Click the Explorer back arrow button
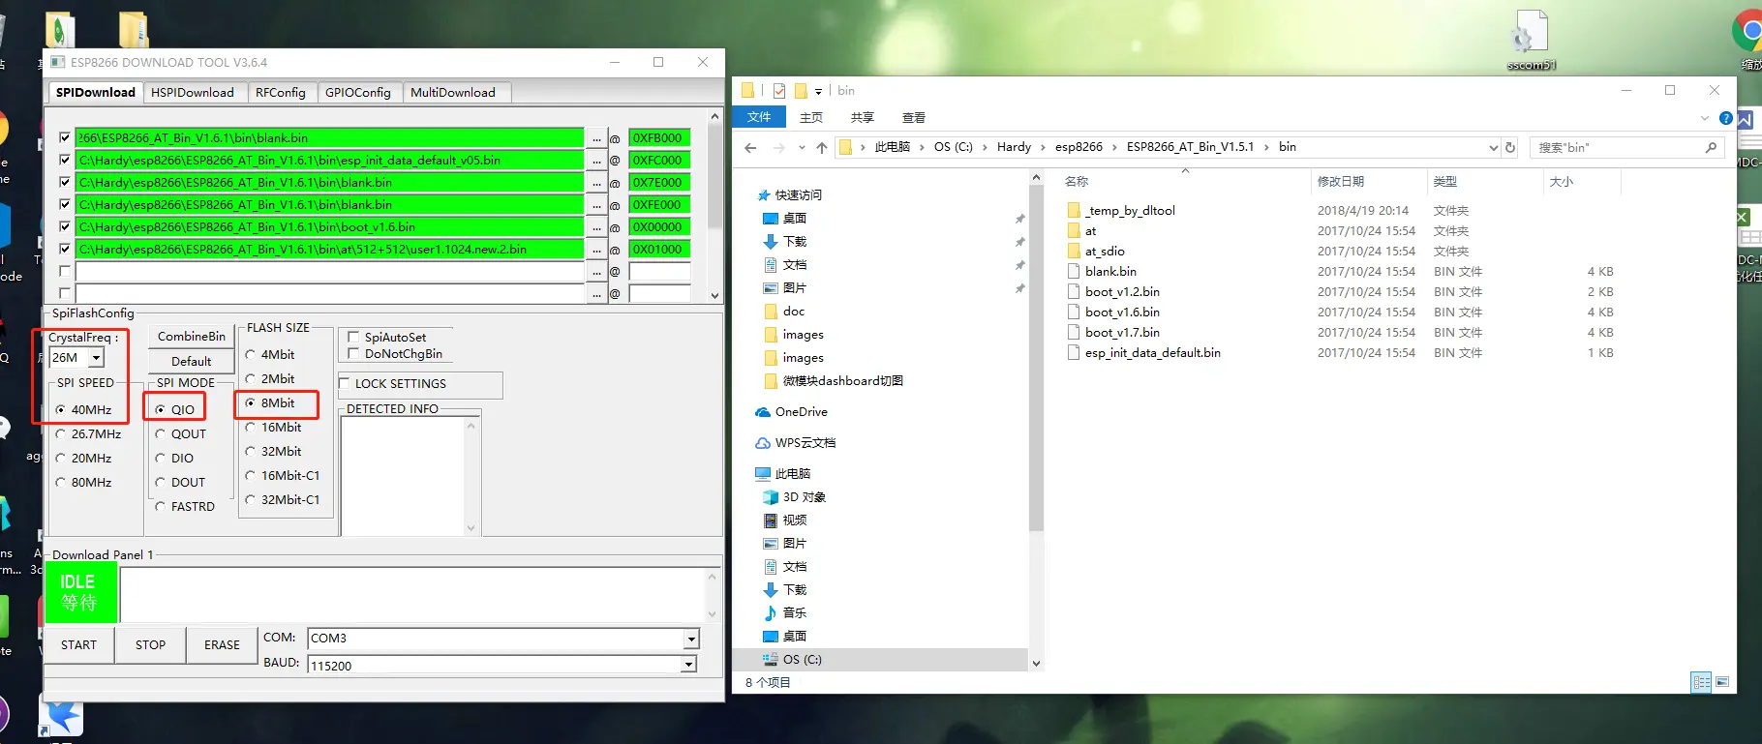 (x=750, y=148)
